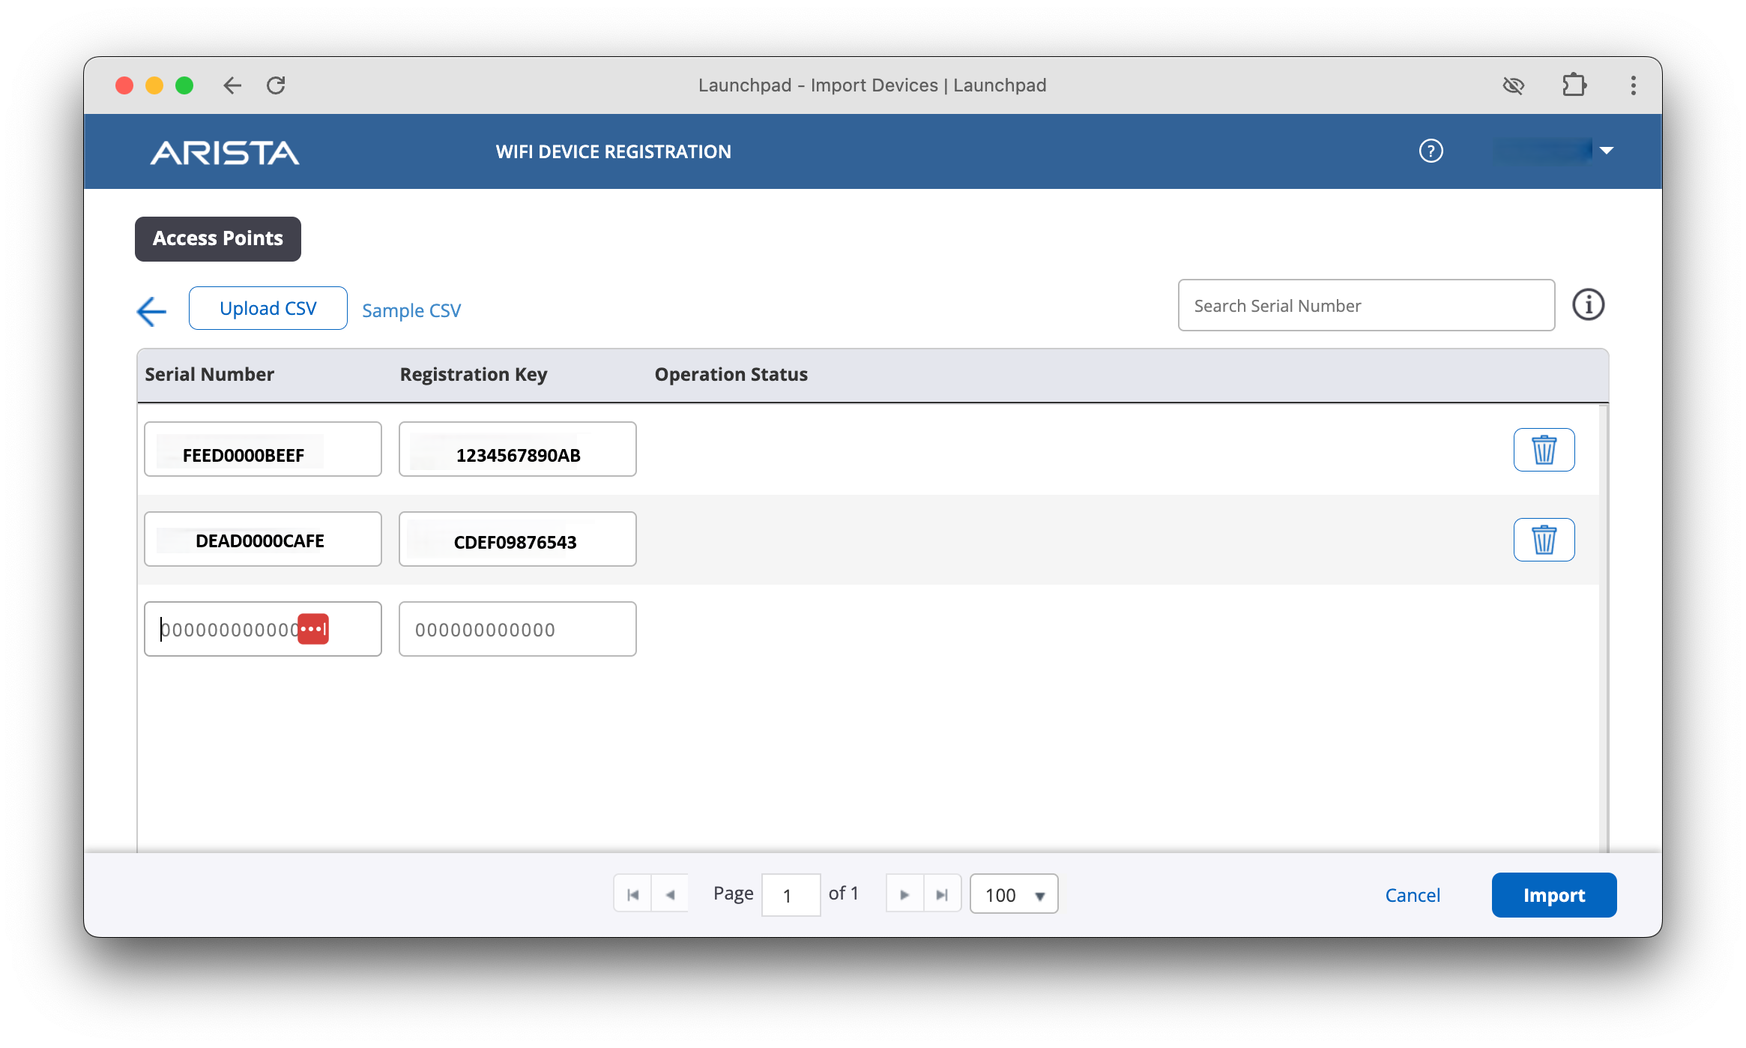1746x1048 pixels.
Task: Click the Upload CSV button
Action: click(x=268, y=308)
